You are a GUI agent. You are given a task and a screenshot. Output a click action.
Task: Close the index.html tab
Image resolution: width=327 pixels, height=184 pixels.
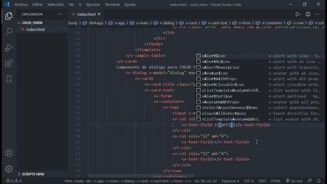[x=99, y=14]
